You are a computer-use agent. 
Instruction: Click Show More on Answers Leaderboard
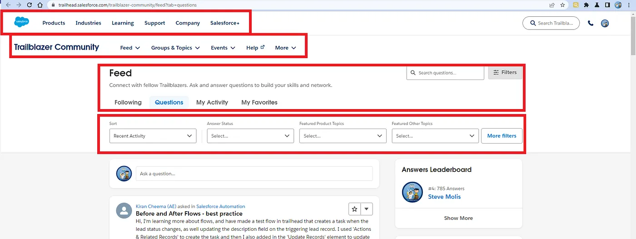458,218
